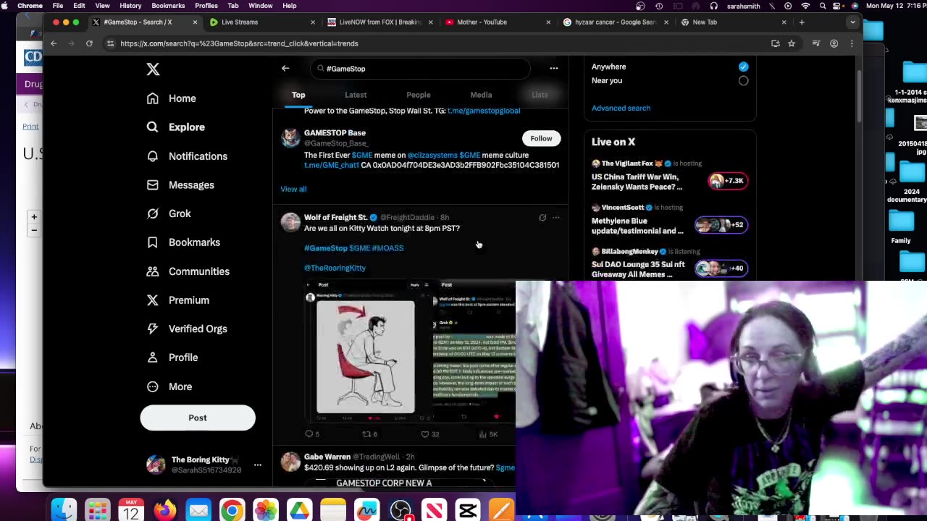The height and width of the screenshot is (521, 927).
Task: Open Bookmarks in X sidebar
Action: click(x=183, y=242)
